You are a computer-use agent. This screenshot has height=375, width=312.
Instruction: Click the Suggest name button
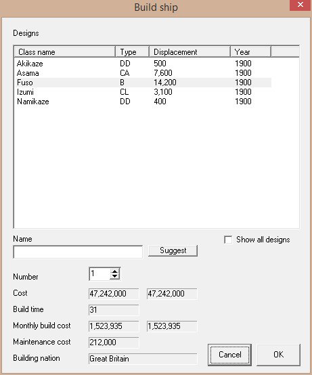[x=173, y=250]
